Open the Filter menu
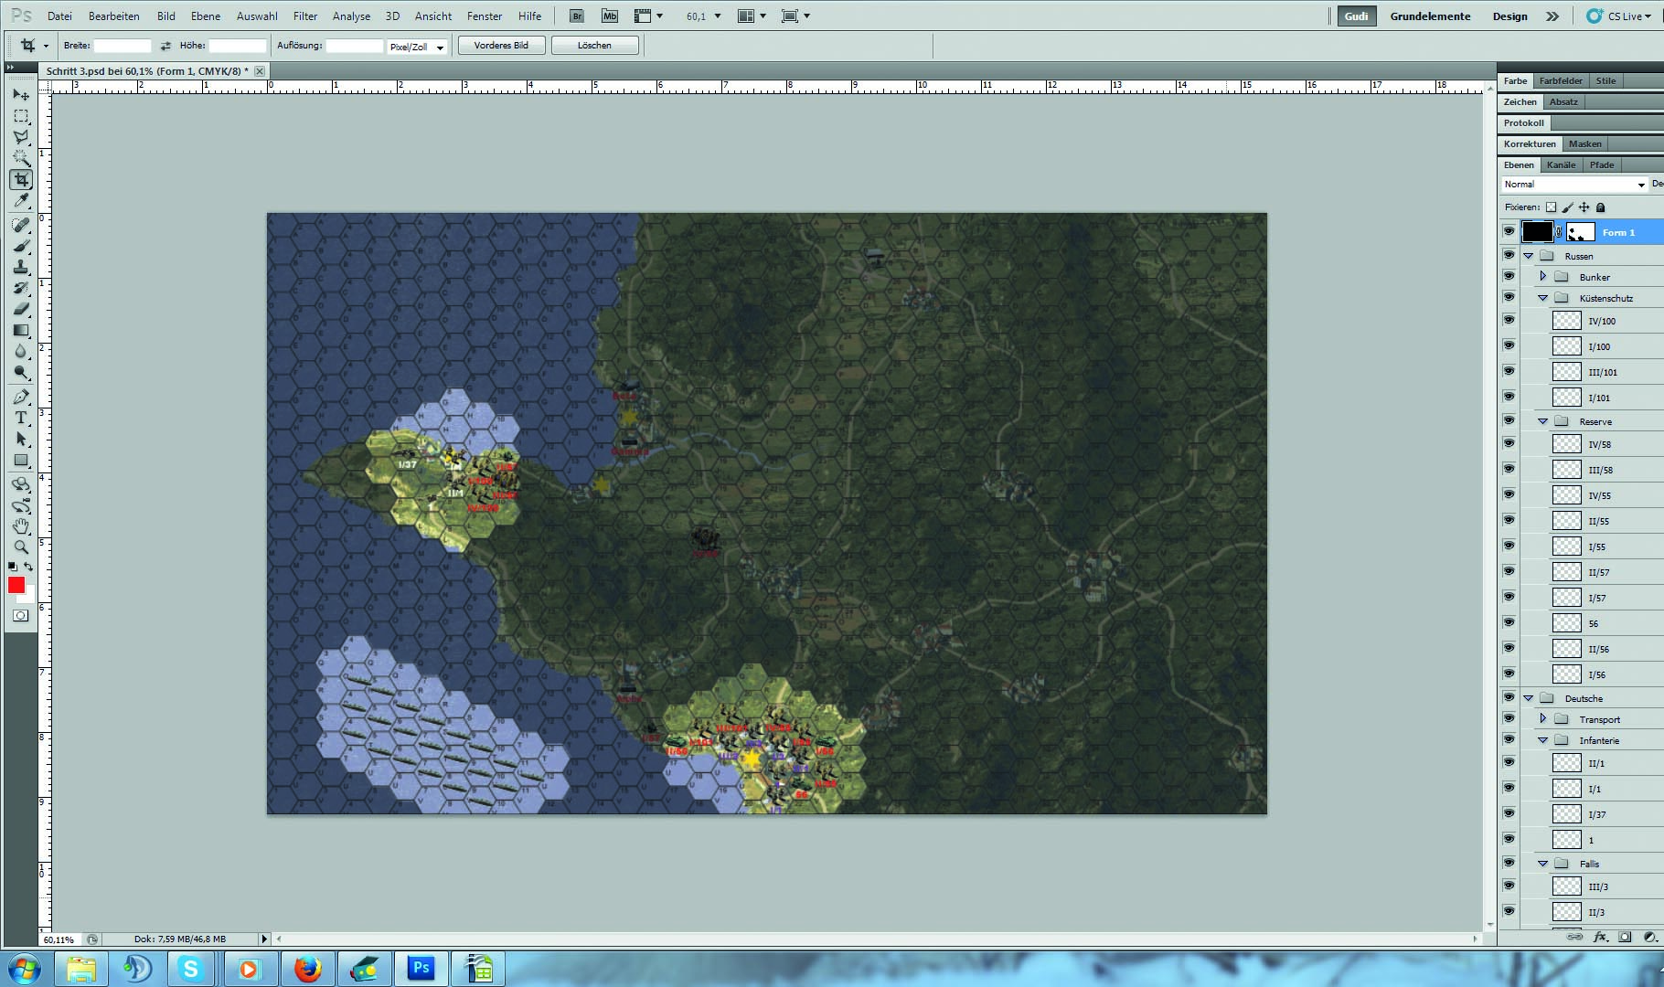This screenshot has height=987, width=1664. (304, 16)
